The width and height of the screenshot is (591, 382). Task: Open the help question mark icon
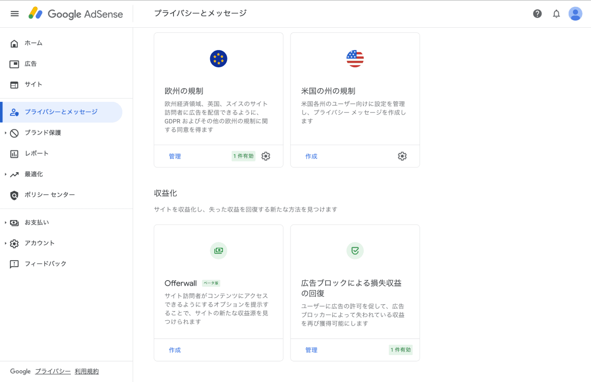tap(537, 13)
